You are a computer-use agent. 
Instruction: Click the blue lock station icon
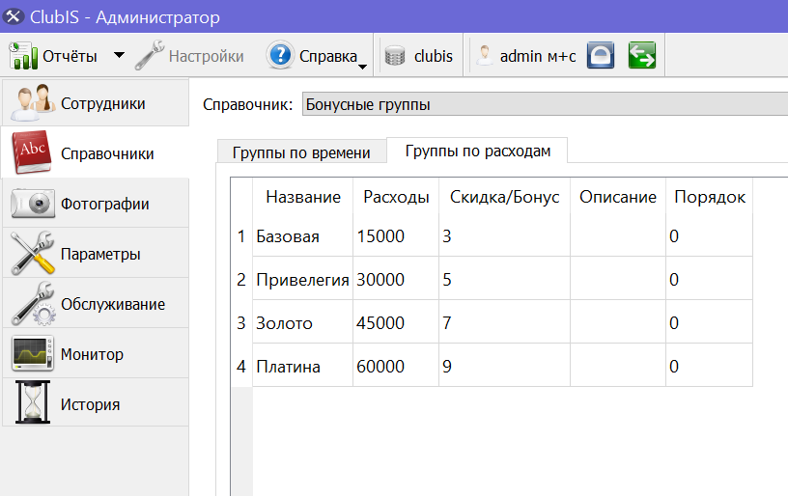[x=601, y=55]
